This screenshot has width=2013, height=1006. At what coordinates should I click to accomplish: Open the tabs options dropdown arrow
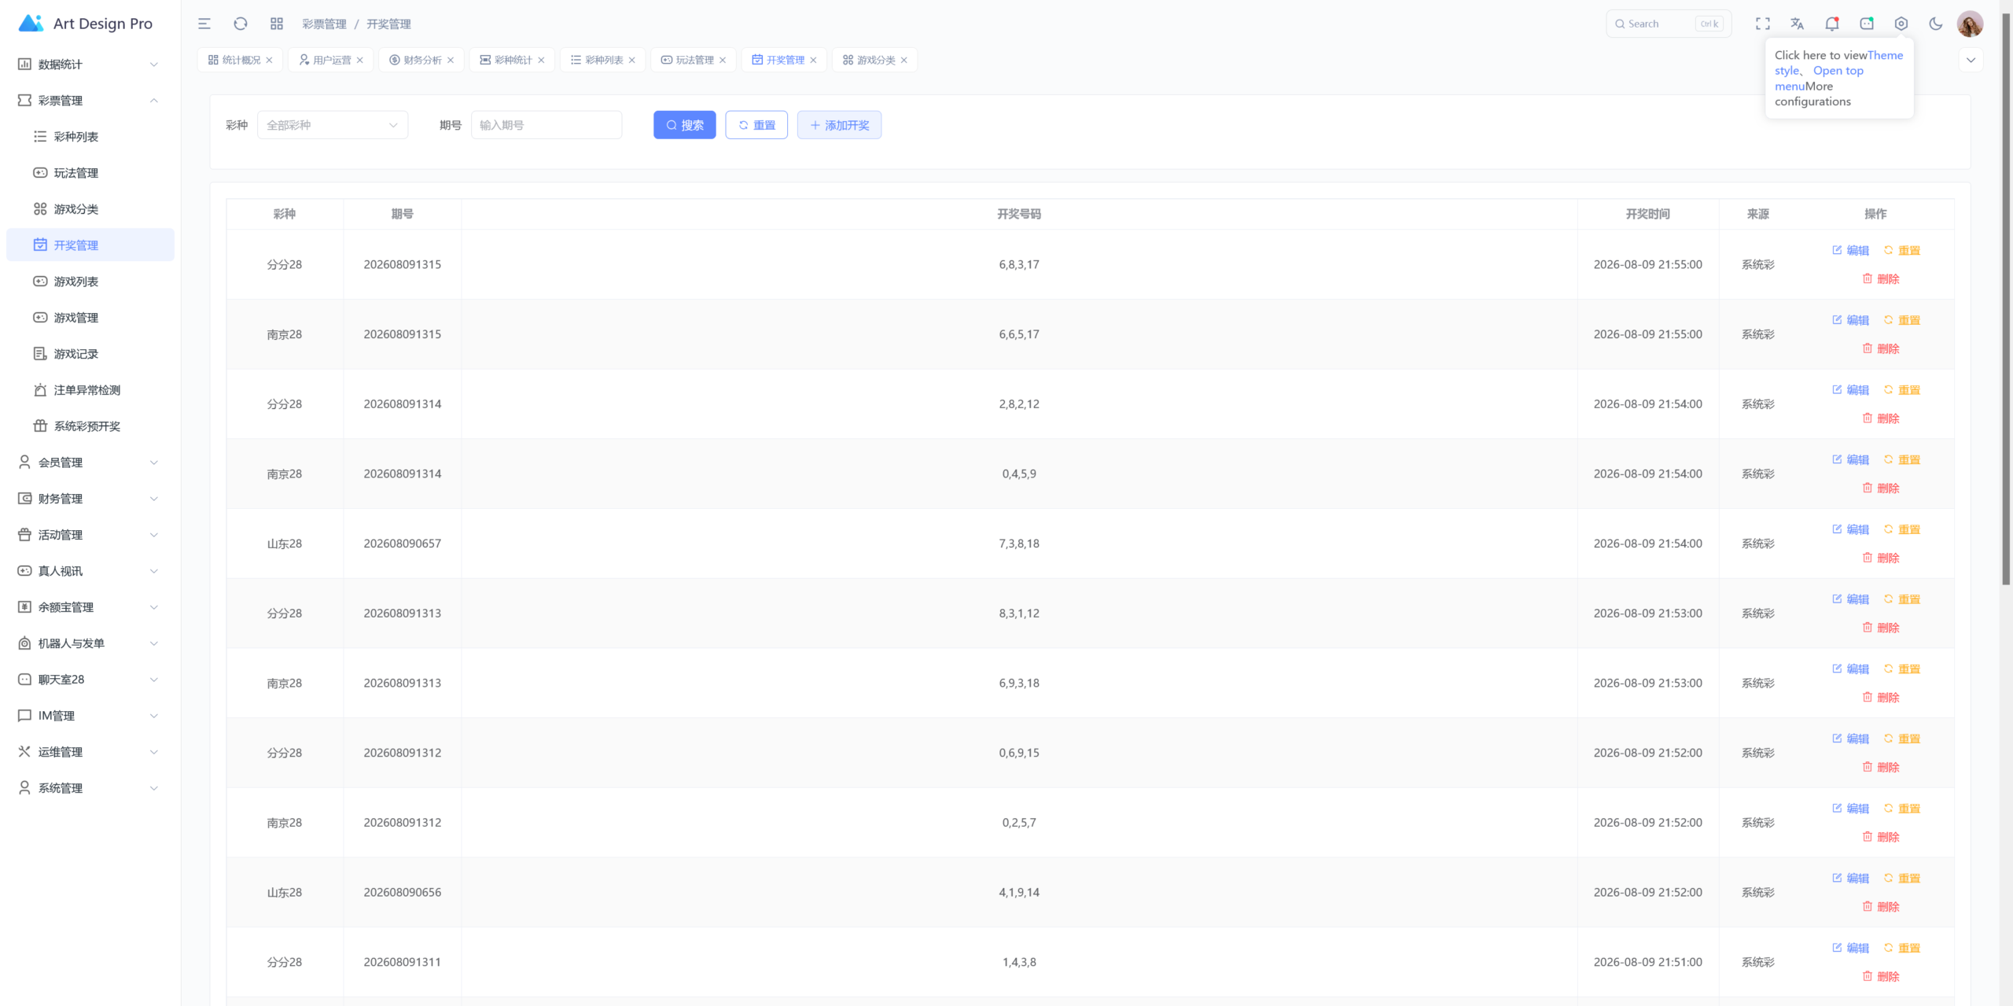(1971, 60)
